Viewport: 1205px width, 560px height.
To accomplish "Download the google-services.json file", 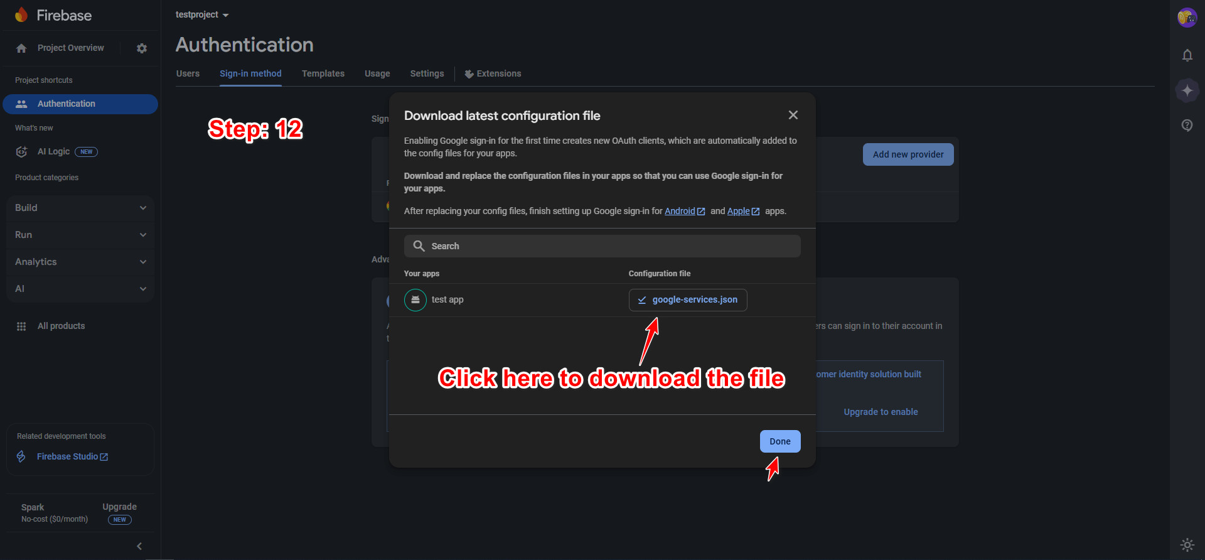I will tap(688, 300).
